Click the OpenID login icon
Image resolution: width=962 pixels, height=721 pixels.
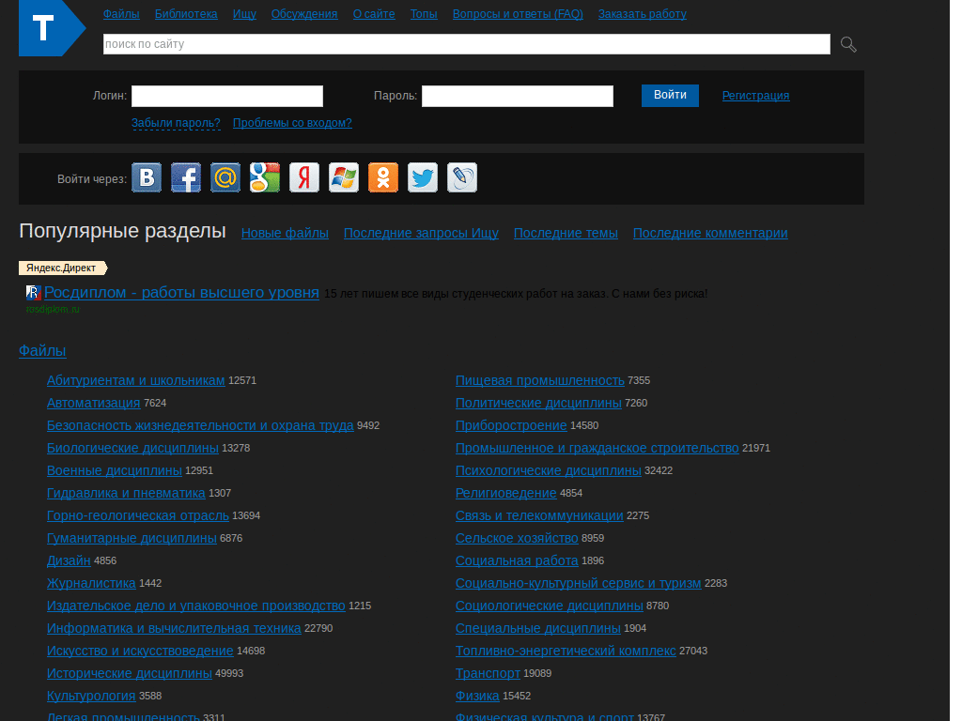462,177
